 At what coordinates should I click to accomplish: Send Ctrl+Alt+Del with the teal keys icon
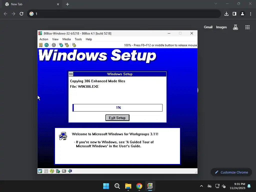pos(61,45)
